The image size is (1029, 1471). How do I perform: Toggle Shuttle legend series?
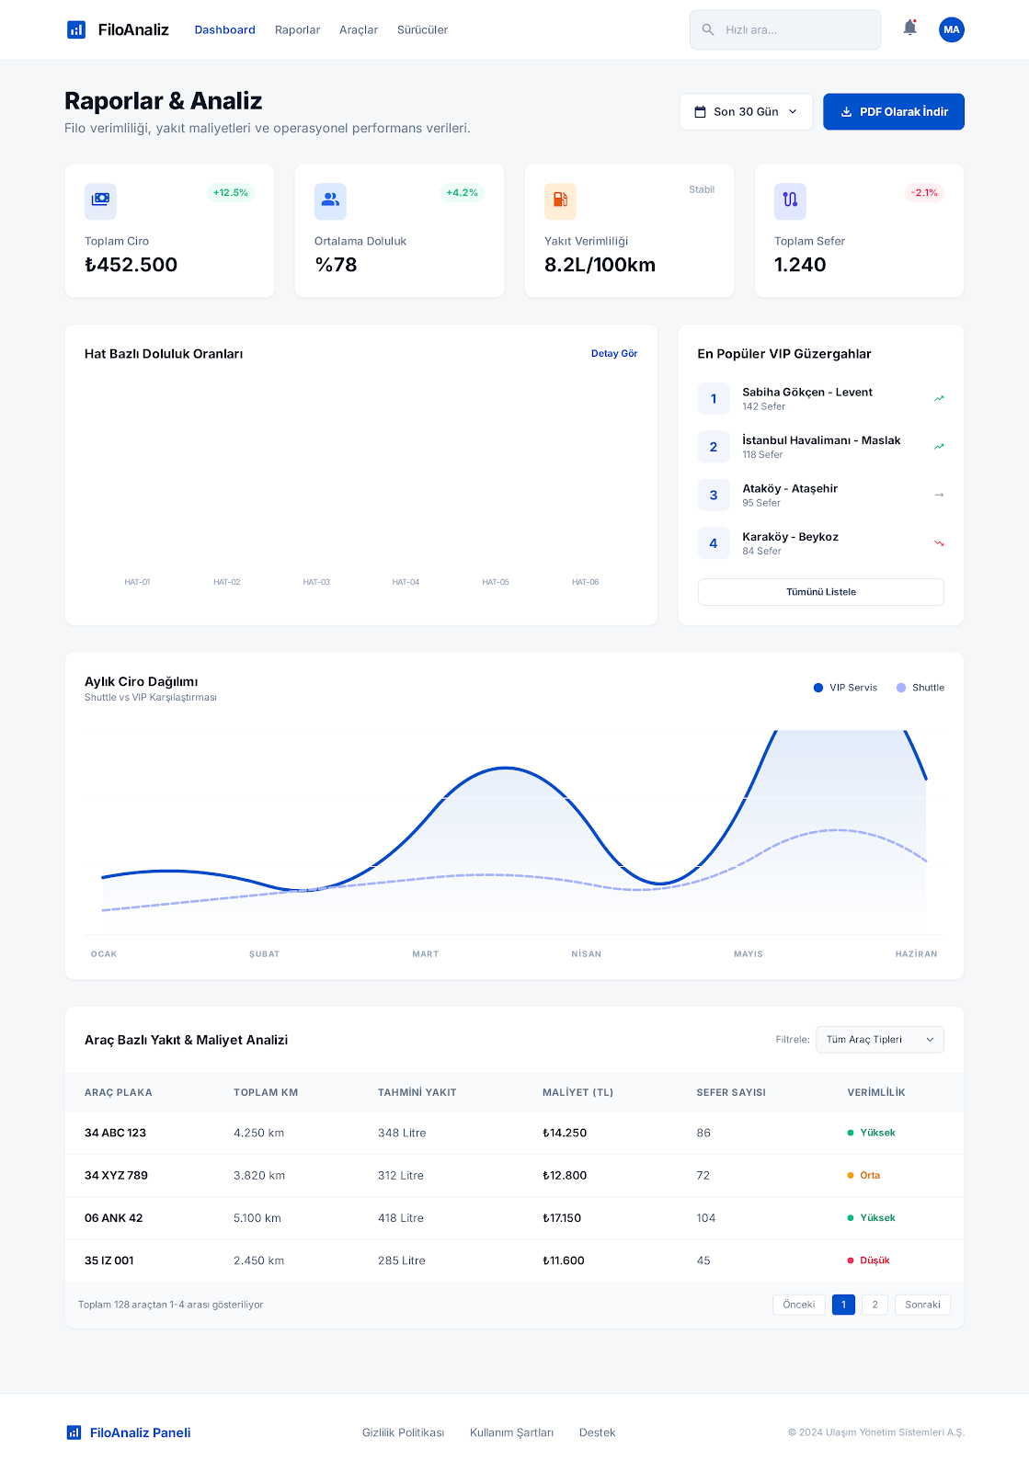tap(920, 688)
